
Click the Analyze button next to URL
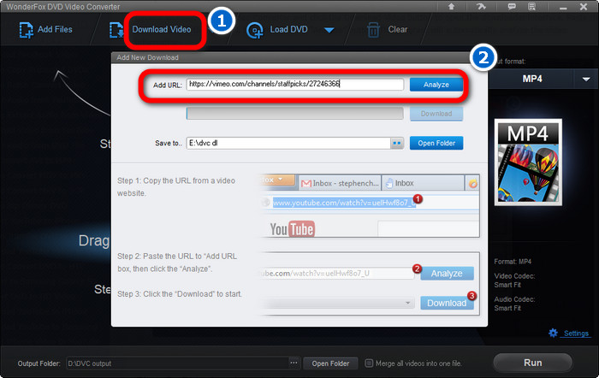point(436,85)
